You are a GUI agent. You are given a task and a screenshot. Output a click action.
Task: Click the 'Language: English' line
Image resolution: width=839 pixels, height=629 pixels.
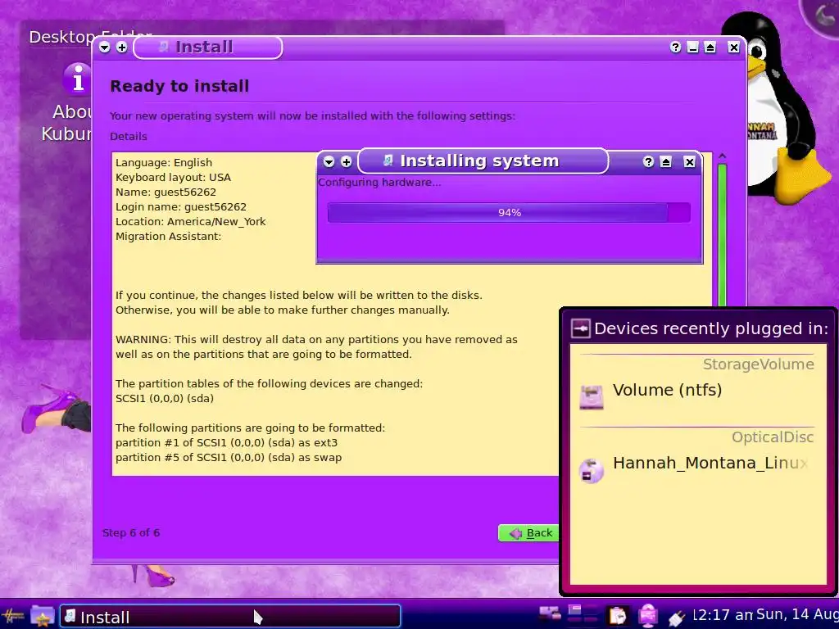tap(164, 163)
